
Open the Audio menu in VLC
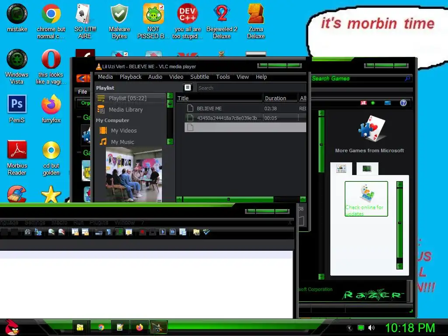(x=155, y=77)
